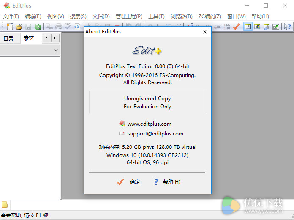The height and width of the screenshot is (220, 294).
Task: Open the 文件(F) menu
Action: click(x=11, y=16)
